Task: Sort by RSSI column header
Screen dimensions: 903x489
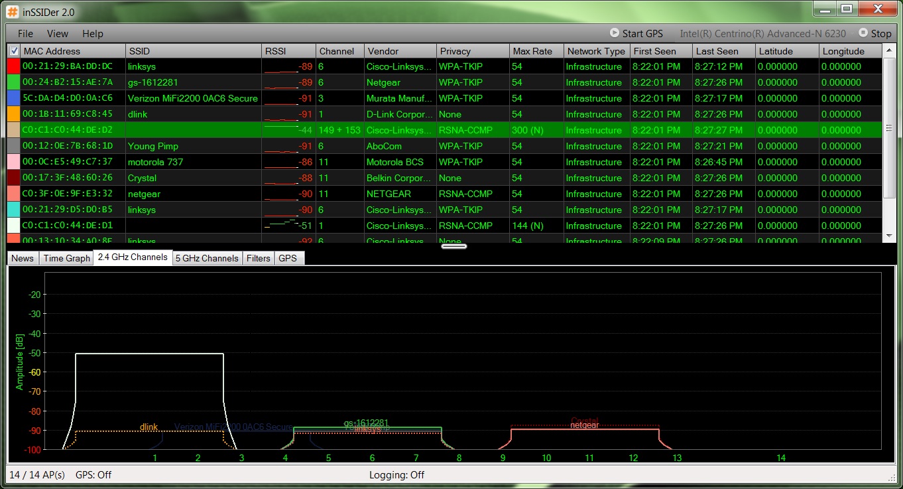Action: [288, 51]
